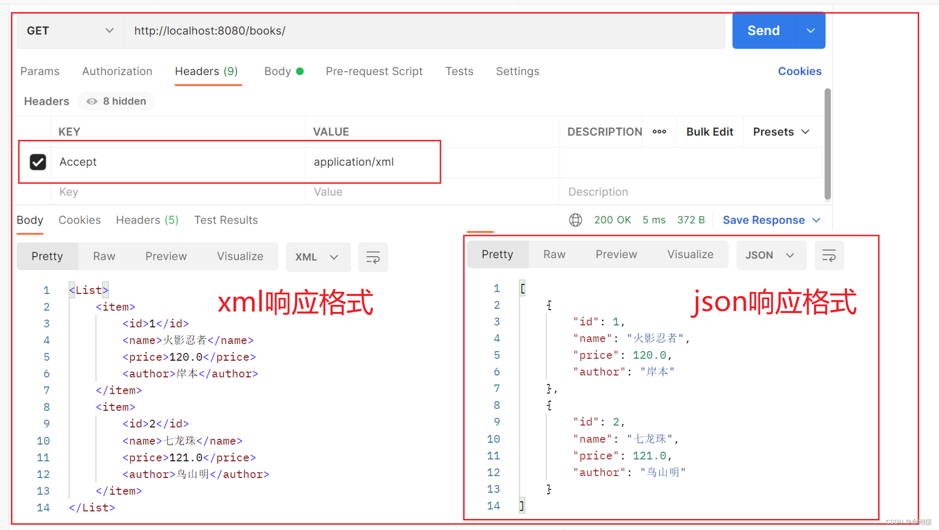Image resolution: width=939 pixels, height=530 pixels.
Task: Click the JSON "author": "岸本" line
Action: click(624, 372)
